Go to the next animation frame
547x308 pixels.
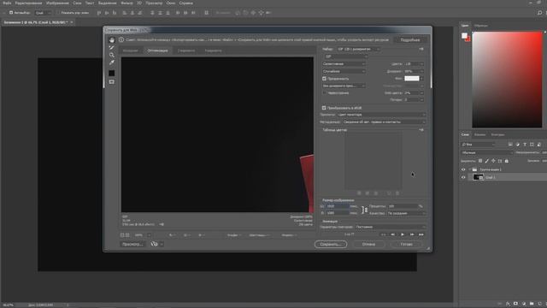coord(412,234)
